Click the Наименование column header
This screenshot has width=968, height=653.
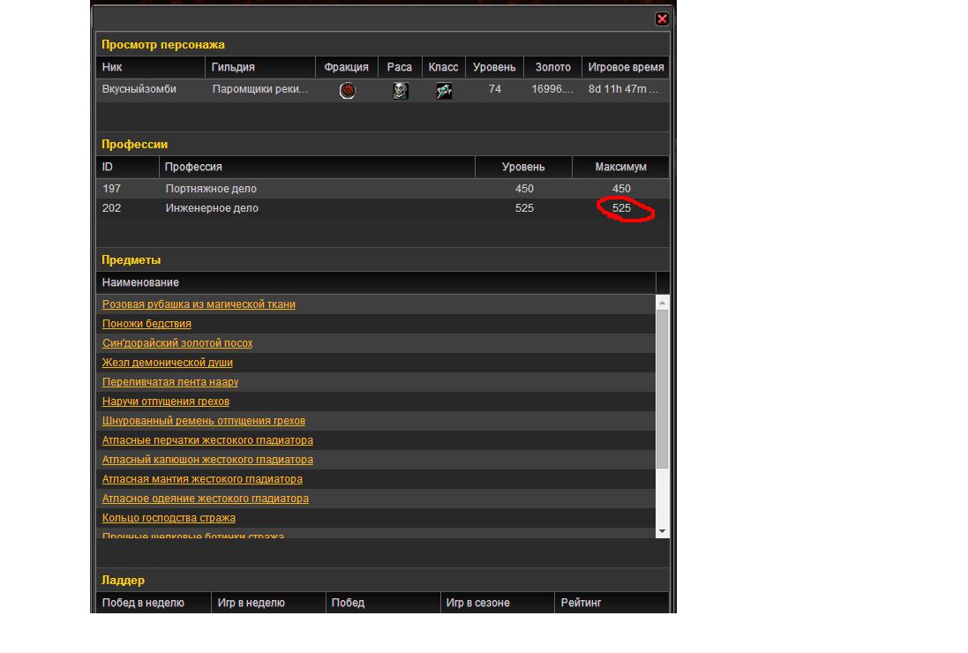pyautogui.click(x=375, y=282)
